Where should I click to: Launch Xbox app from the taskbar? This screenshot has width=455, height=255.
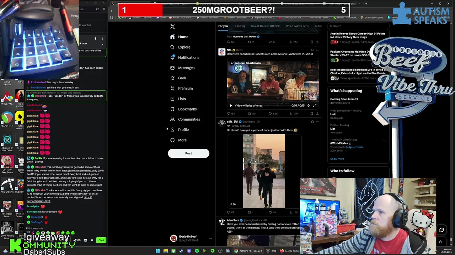click(x=173, y=251)
